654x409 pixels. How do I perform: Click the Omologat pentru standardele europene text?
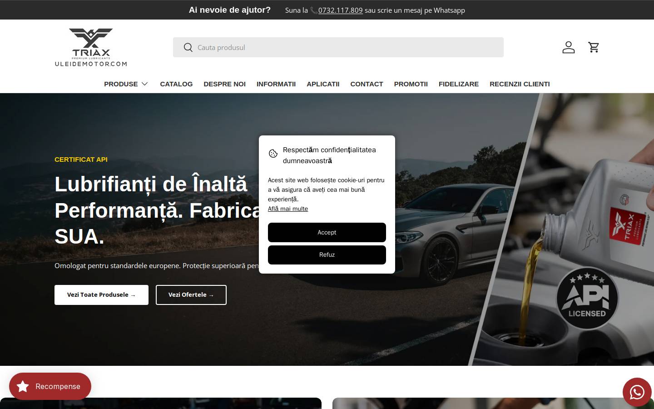coord(157,265)
